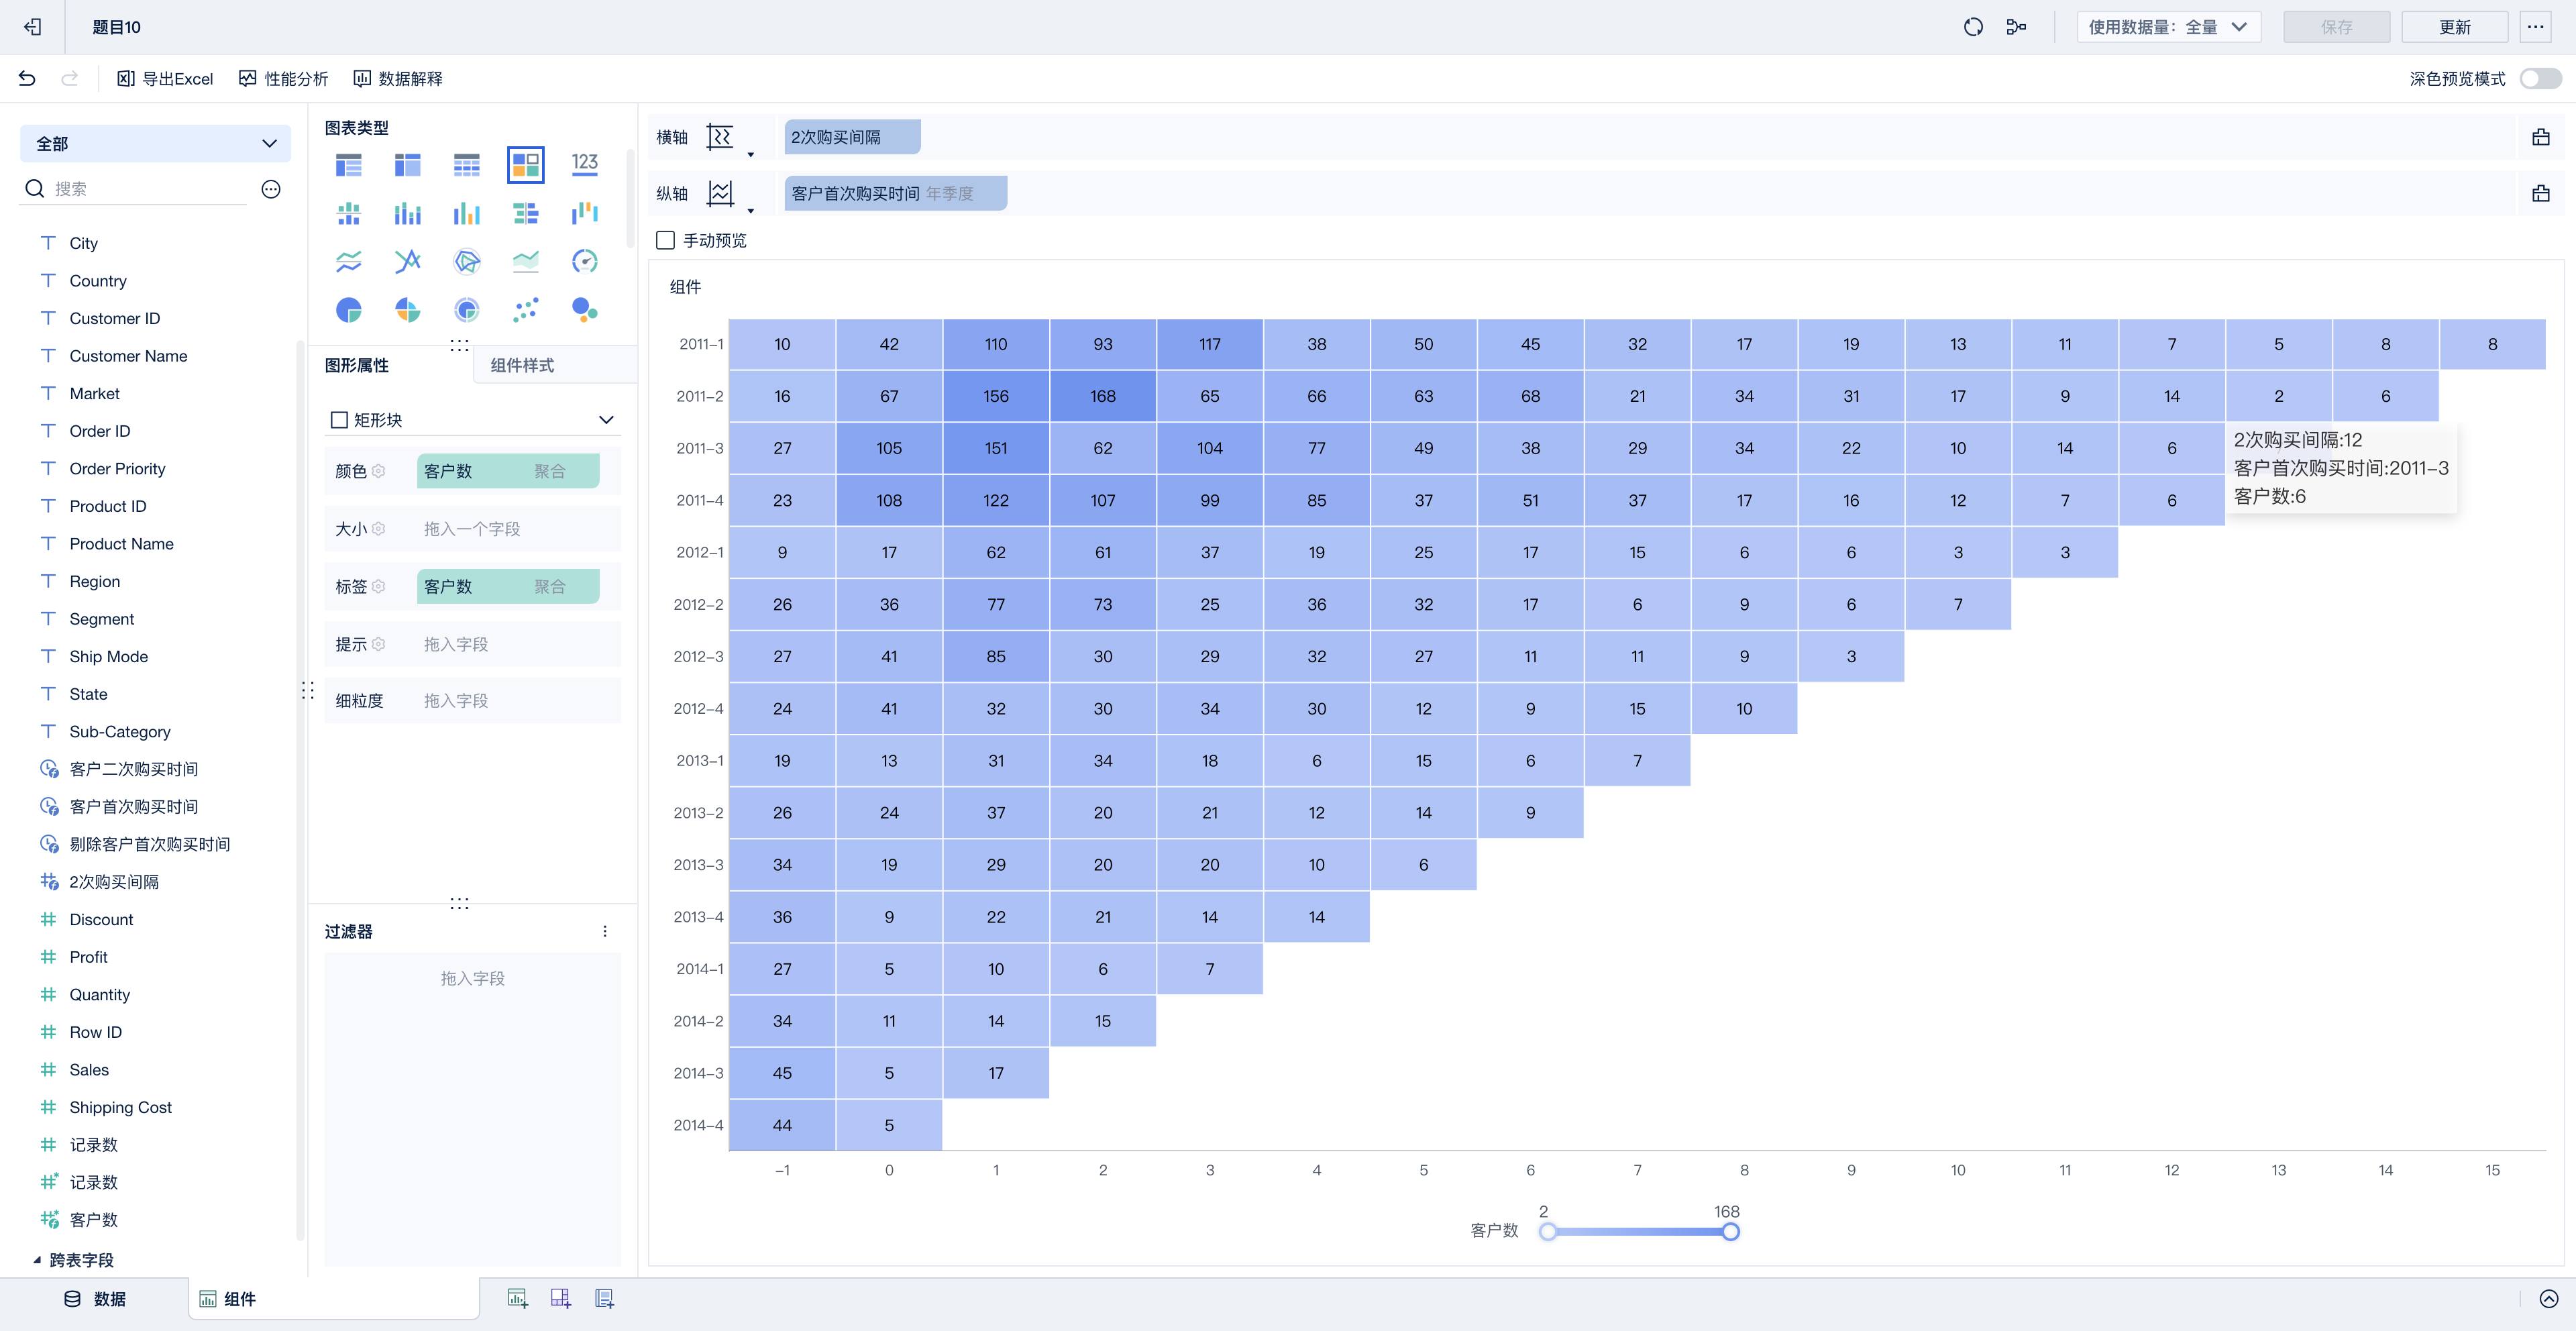Open the color field settings gear
The image size is (2576, 1331).
[x=379, y=471]
